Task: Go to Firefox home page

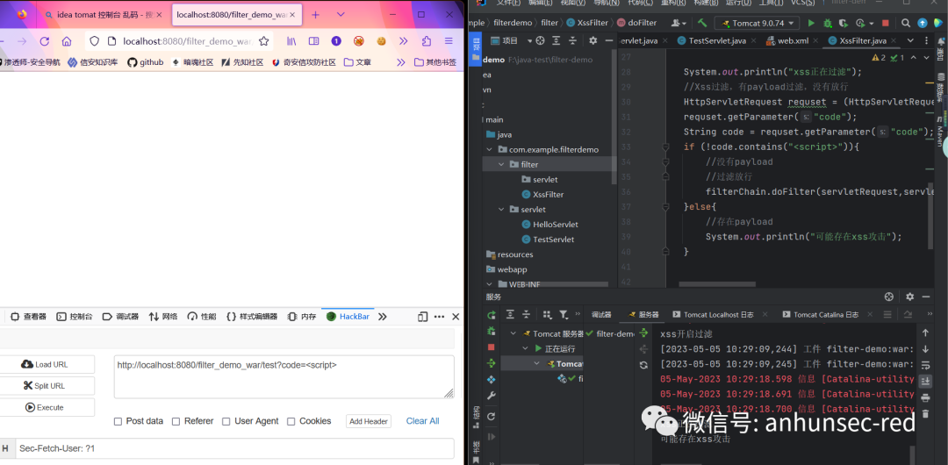Action: [67, 41]
